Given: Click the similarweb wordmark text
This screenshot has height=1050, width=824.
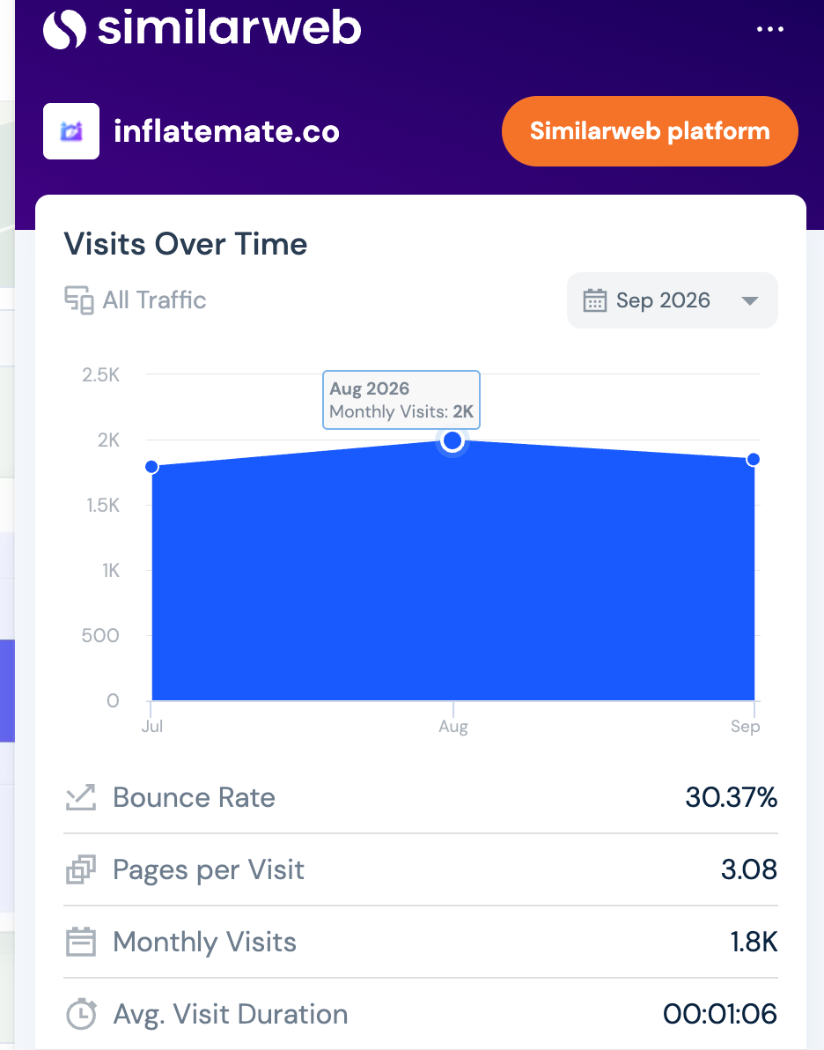Looking at the screenshot, I should coord(230,28).
